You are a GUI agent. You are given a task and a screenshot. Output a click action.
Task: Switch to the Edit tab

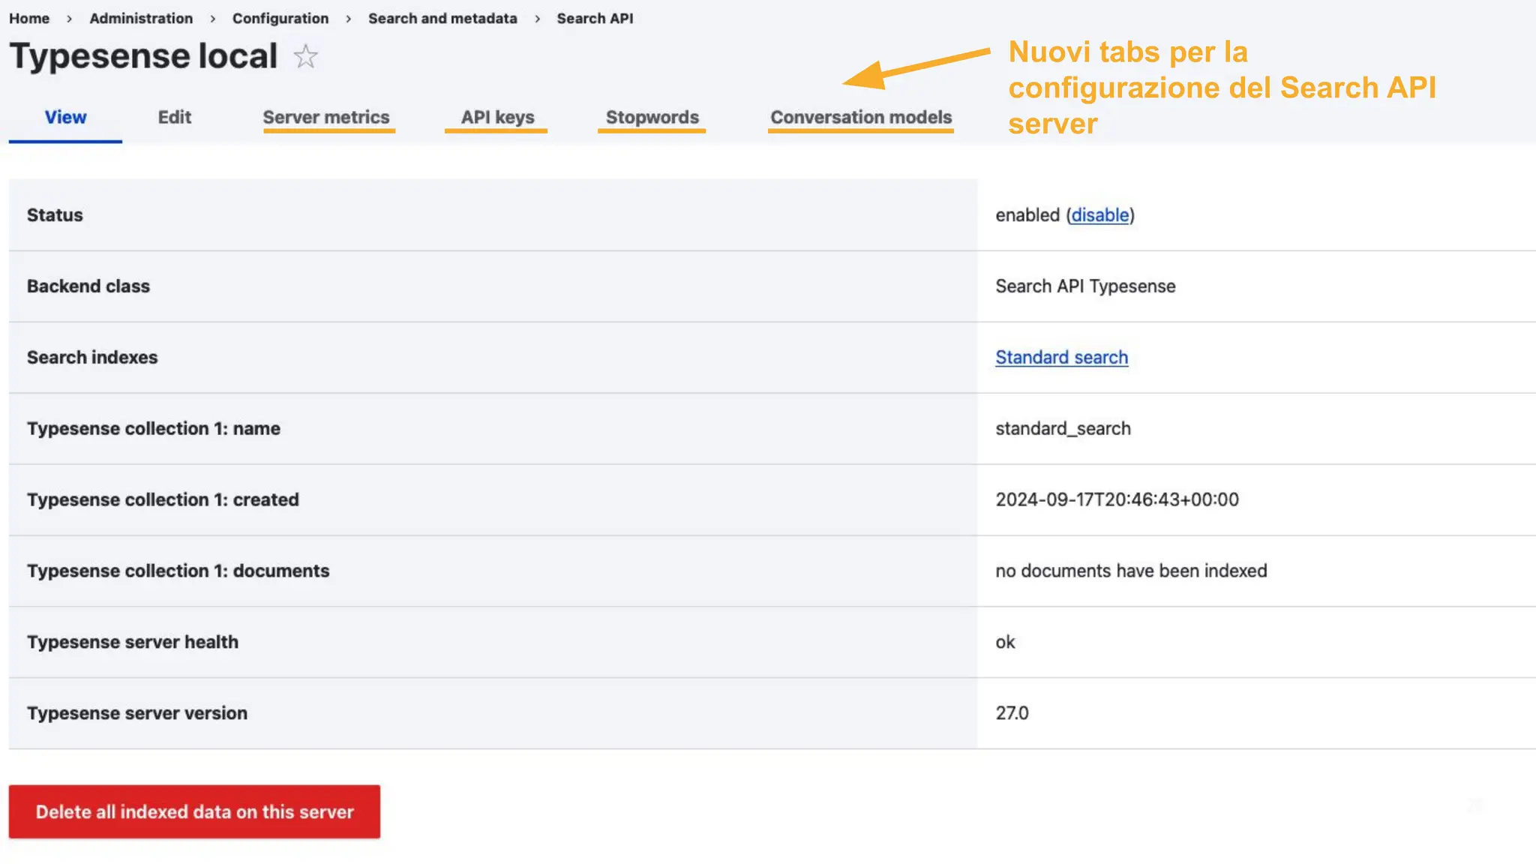point(174,117)
